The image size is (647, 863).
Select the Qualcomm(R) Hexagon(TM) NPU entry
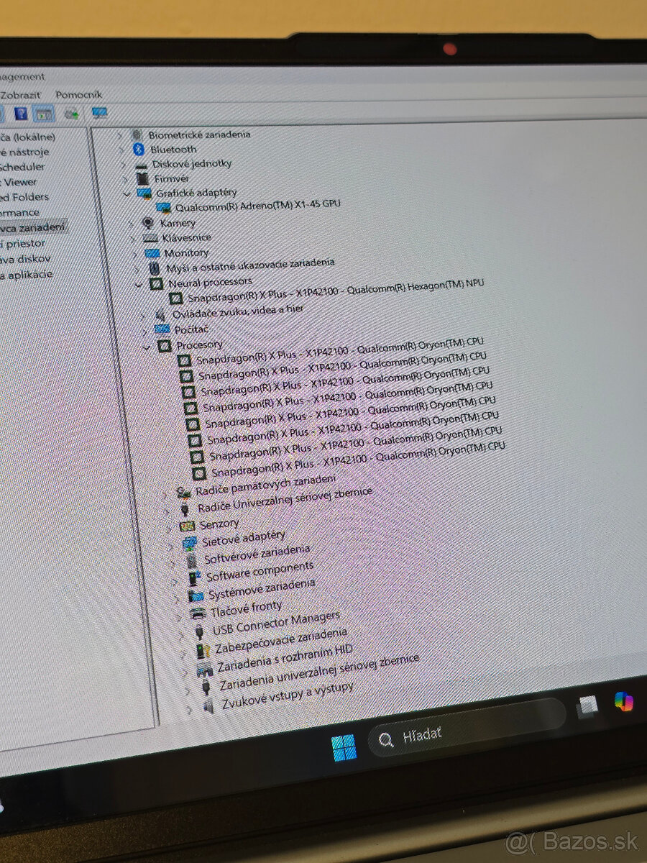(x=335, y=291)
